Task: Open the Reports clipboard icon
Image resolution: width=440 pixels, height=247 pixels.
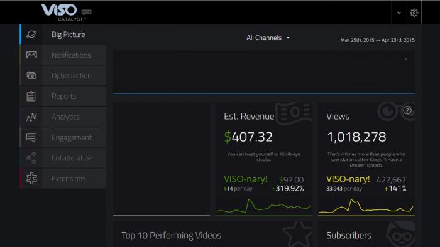Action: pos(31,96)
